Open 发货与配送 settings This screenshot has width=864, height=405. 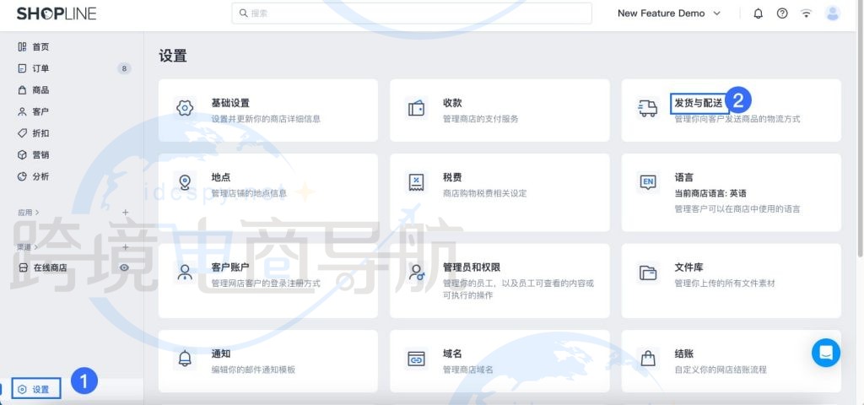732,111
